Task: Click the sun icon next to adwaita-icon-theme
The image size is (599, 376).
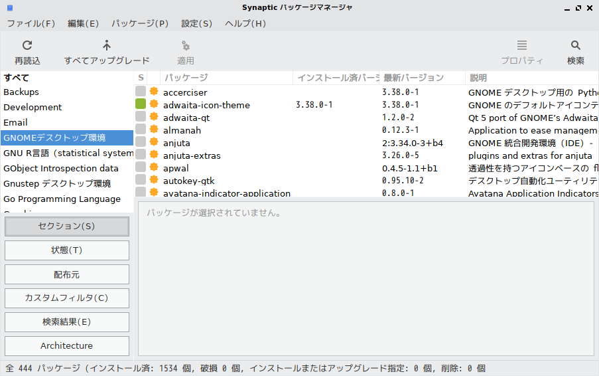Action: click(x=154, y=104)
